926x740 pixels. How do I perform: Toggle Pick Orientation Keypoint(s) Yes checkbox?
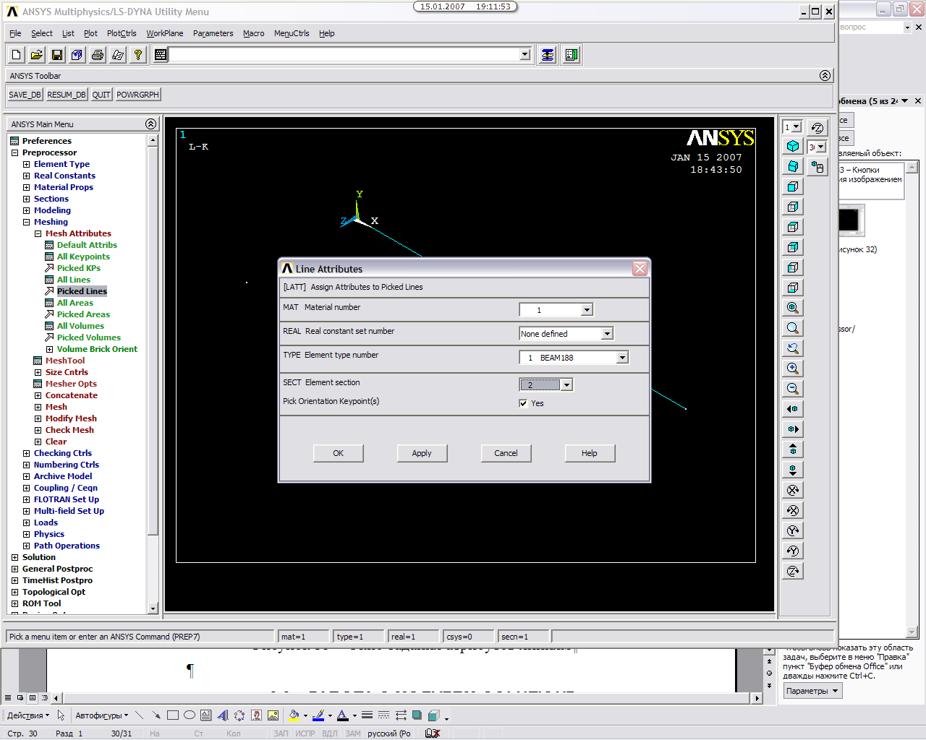pyautogui.click(x=523, y=403)
